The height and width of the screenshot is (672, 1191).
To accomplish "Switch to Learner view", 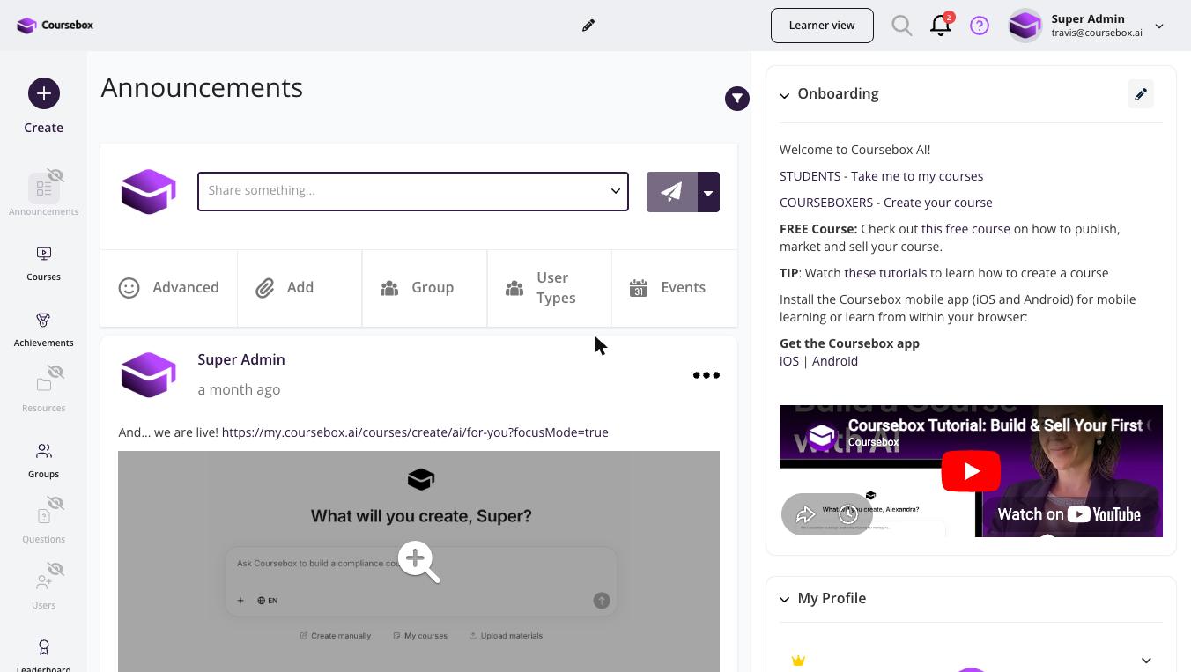I will [x=822, y=26].
